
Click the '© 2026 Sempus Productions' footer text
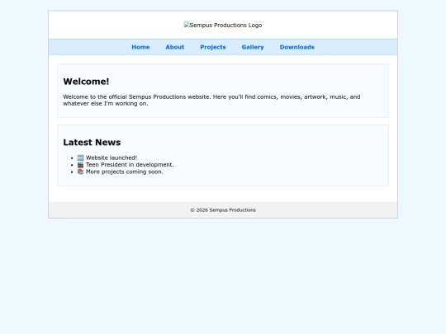point(223,210)
